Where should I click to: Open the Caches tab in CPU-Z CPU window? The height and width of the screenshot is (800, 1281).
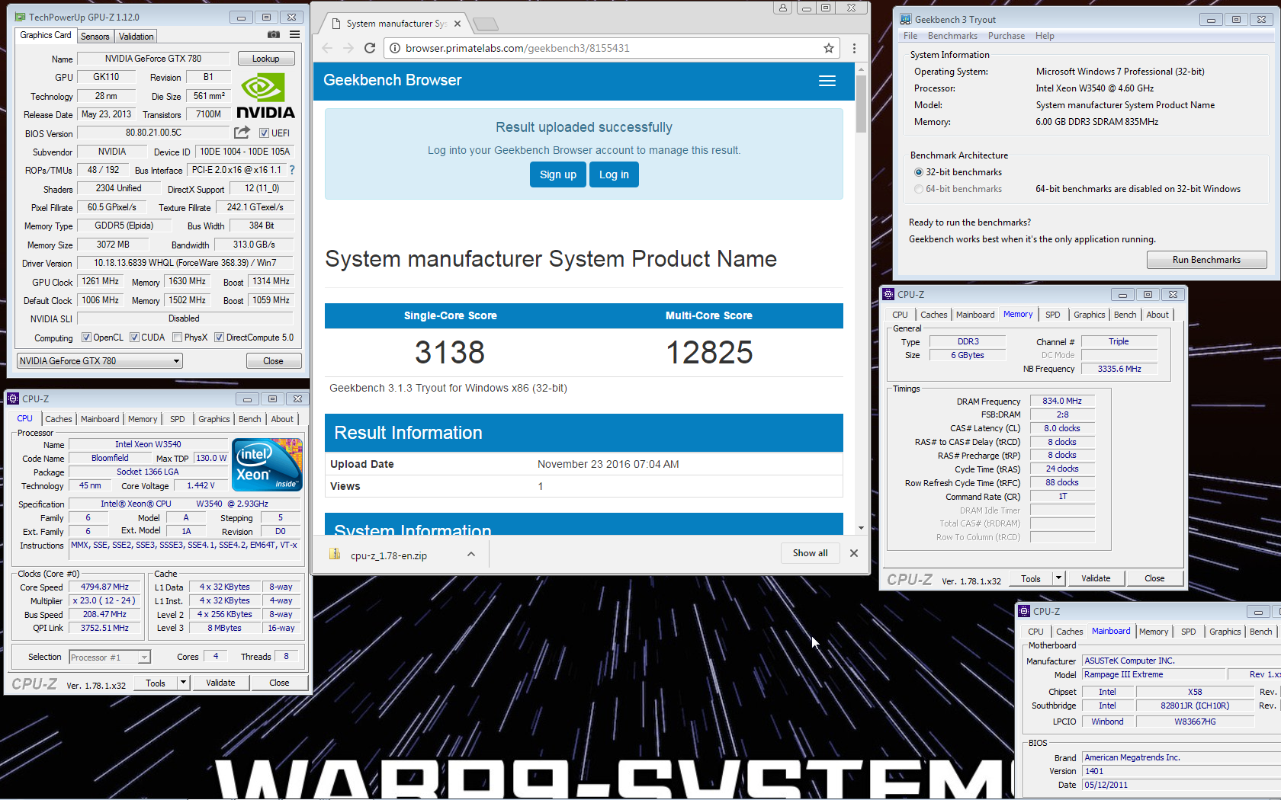58,419
